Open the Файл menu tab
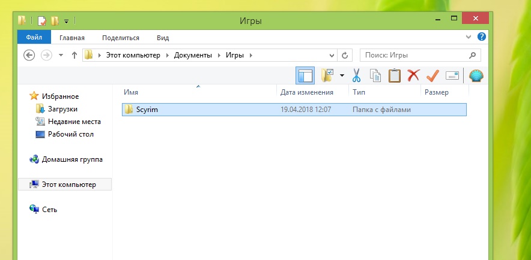Viewport: 531px width, 260px height. pos(34,37)
